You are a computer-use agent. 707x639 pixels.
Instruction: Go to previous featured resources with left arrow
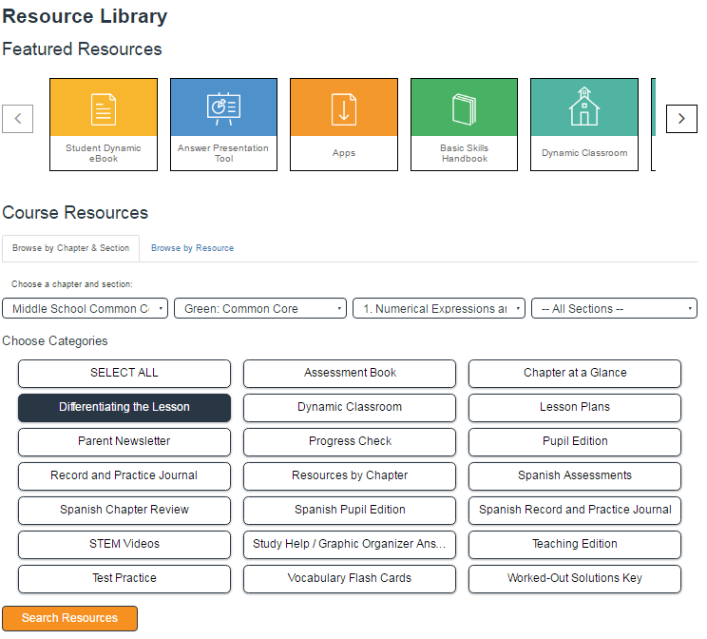18,119
